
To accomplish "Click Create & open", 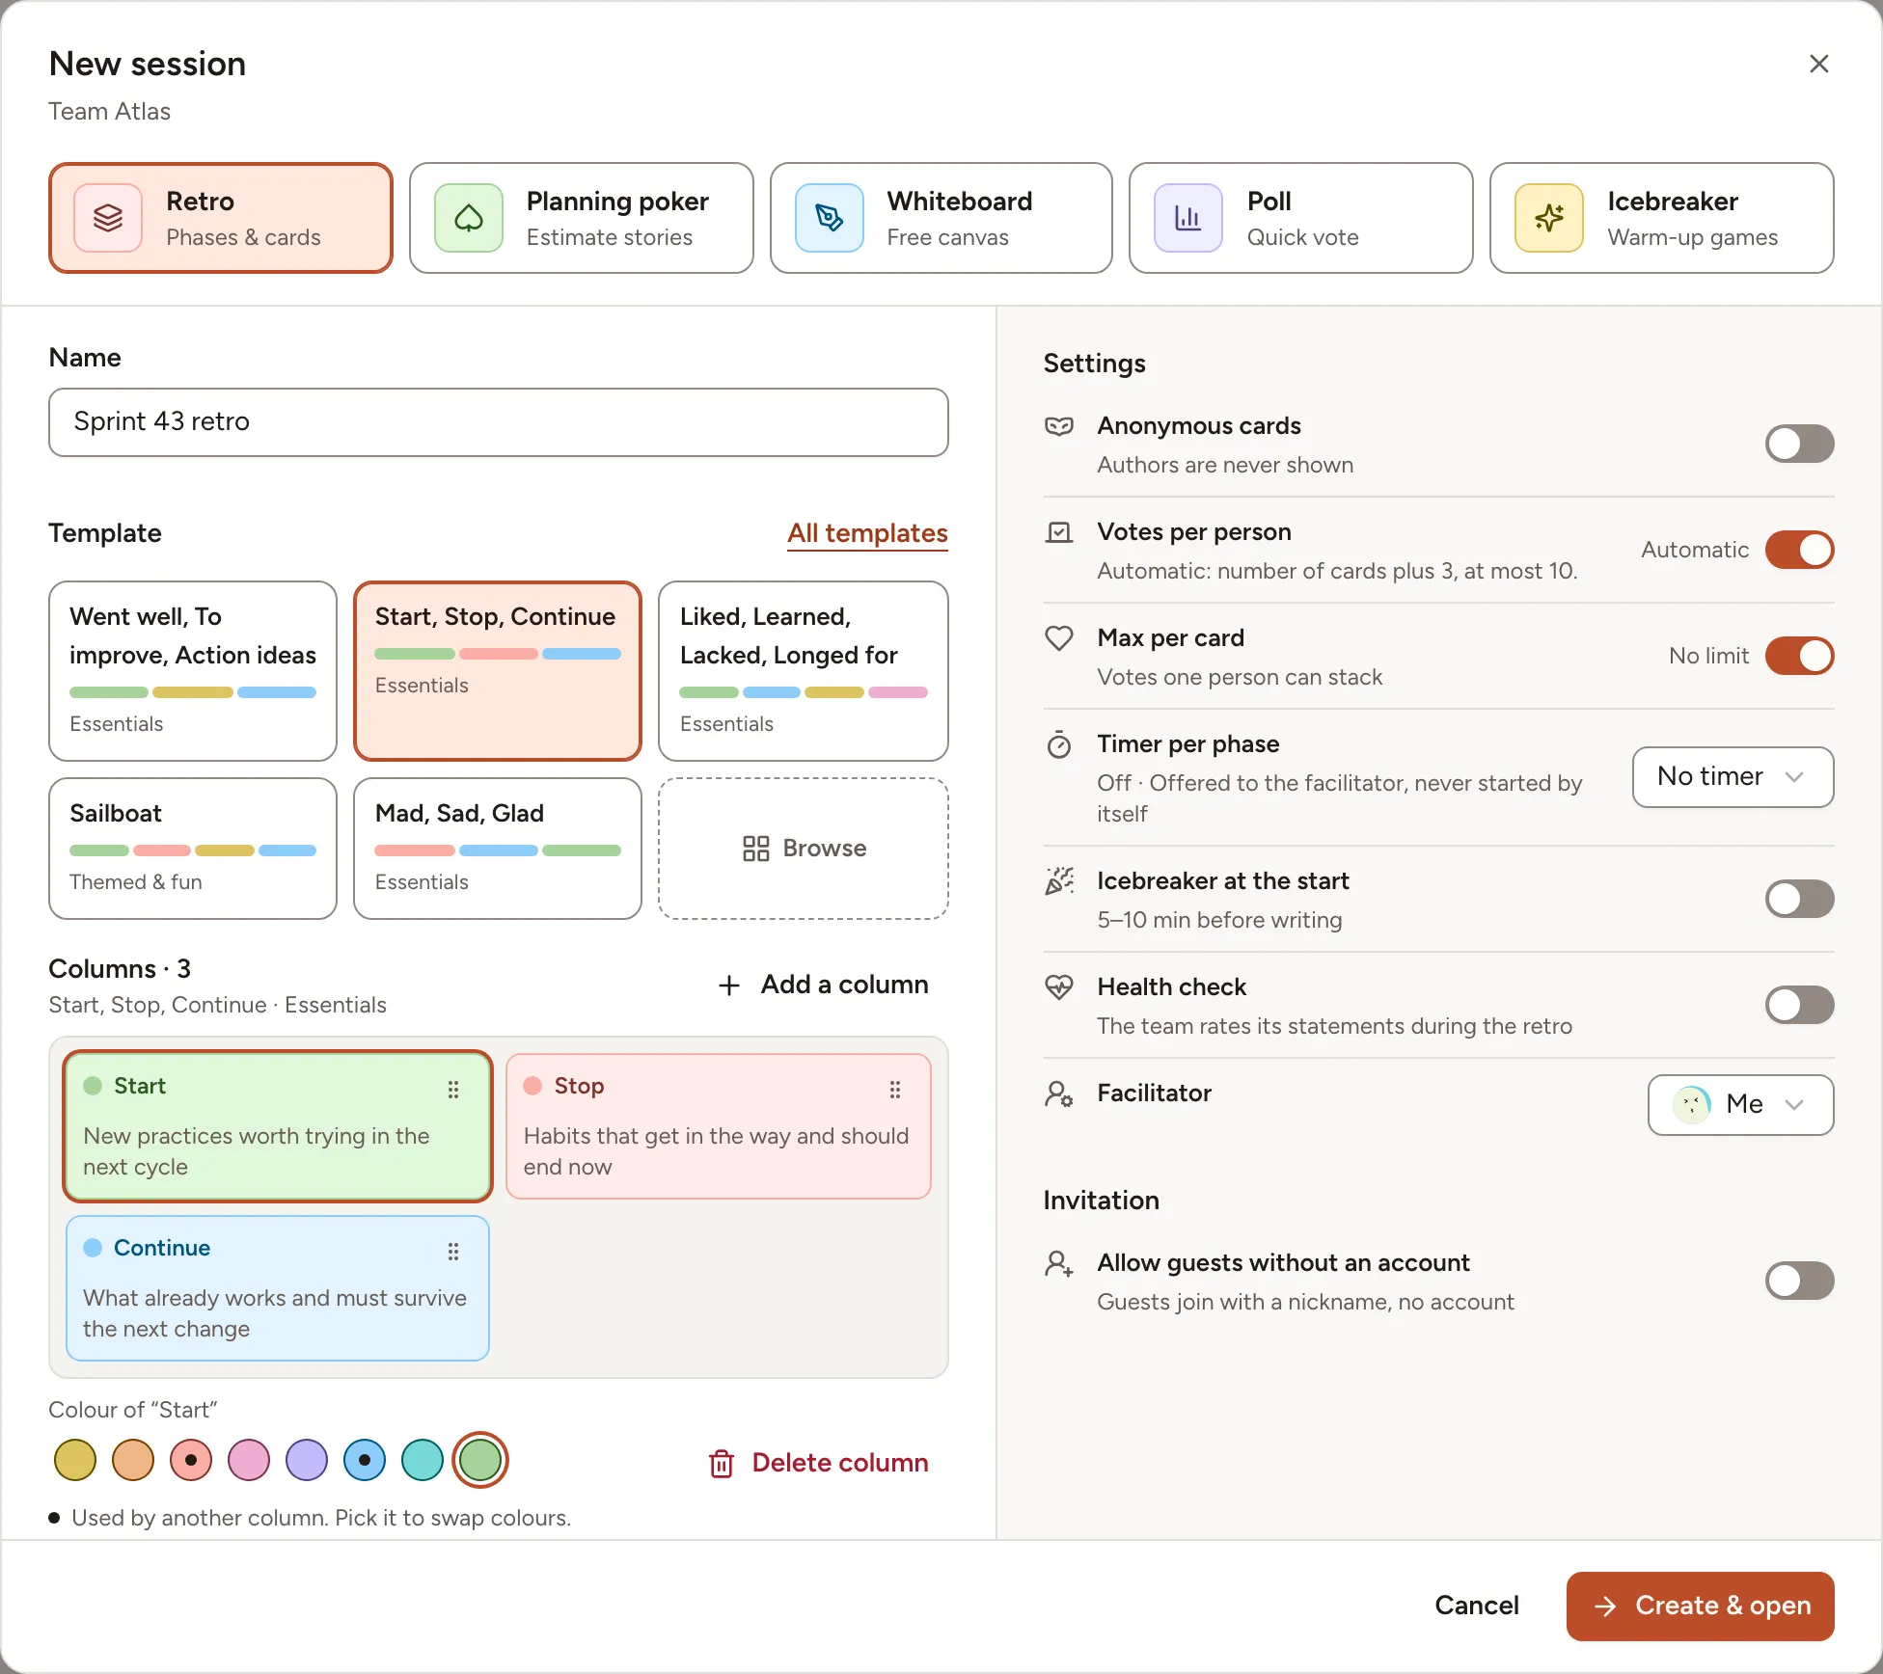I will (1700, 1606).
